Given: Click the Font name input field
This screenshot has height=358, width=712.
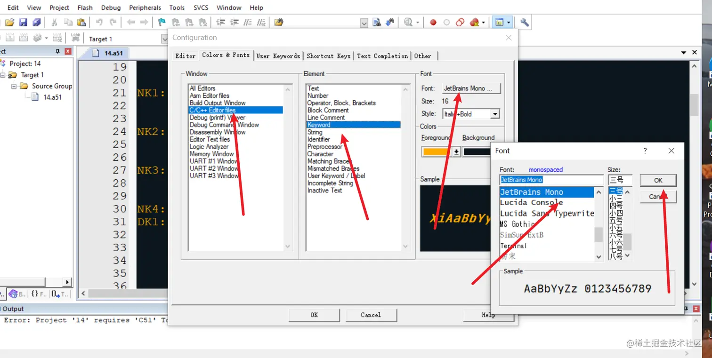Looking at the screenshot, I should point(551,180).
